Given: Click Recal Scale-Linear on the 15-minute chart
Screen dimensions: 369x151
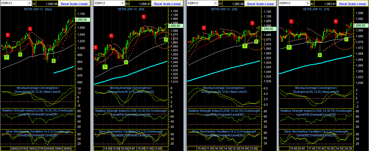Looking at the screenshot, I should [353, 3].
